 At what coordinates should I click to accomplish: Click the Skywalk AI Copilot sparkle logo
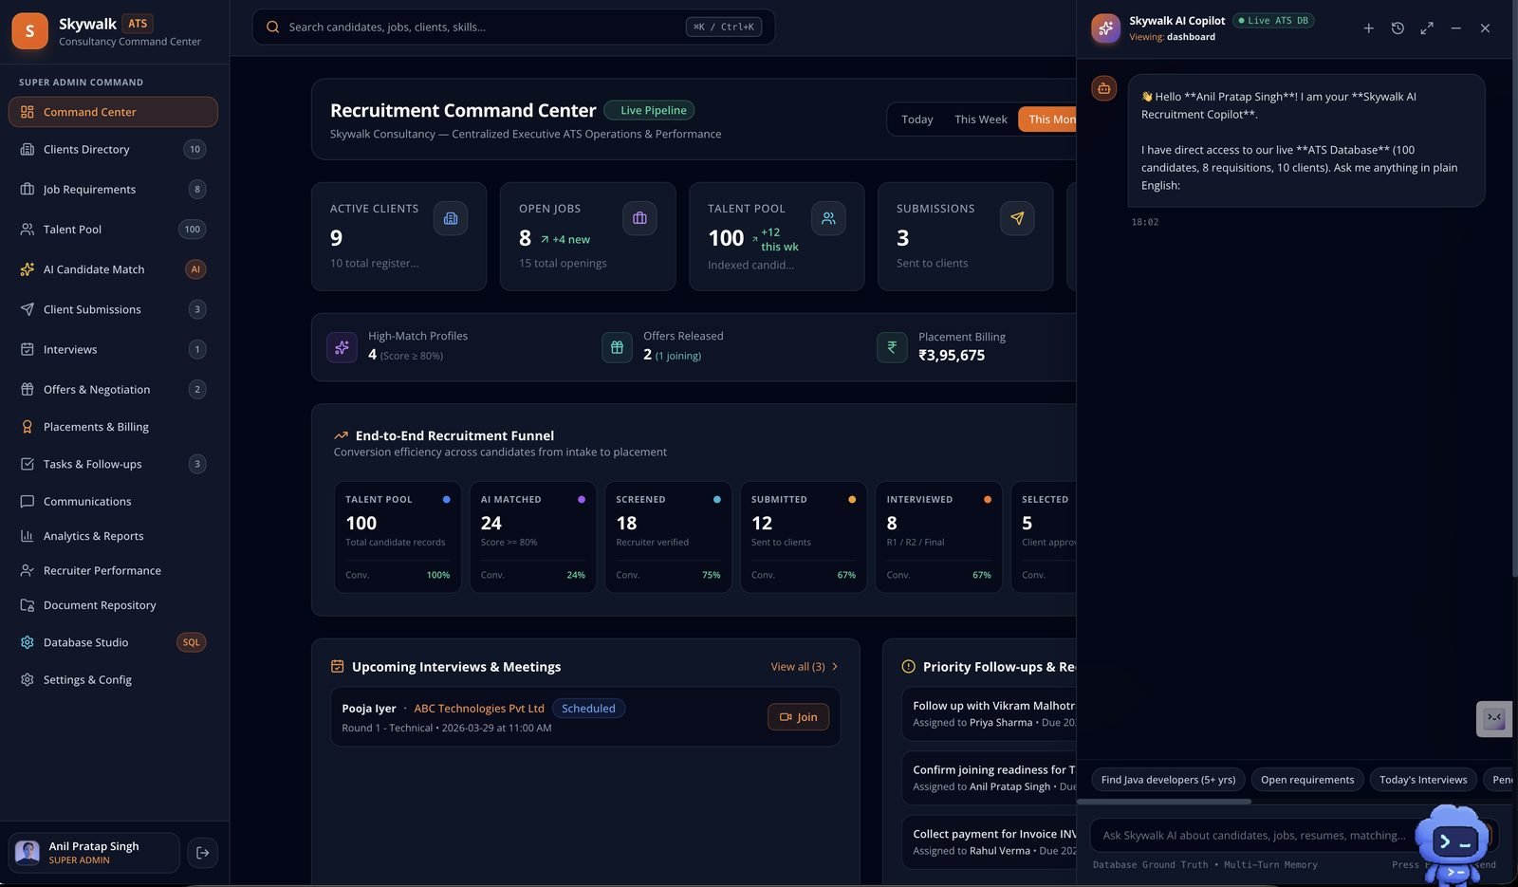click(x=1105, y=28)
